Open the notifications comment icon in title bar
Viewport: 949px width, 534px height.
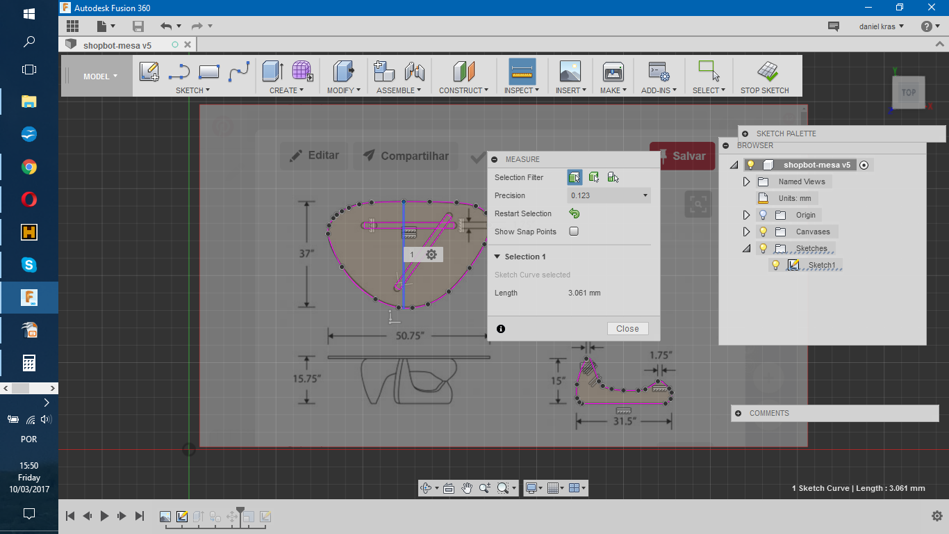[834, 26]
